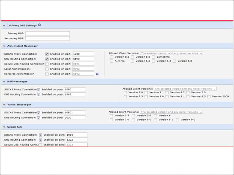Check MSN Version 8.5 checkbox
This screenshot has height=175, width=234.
tap(188, 97)
